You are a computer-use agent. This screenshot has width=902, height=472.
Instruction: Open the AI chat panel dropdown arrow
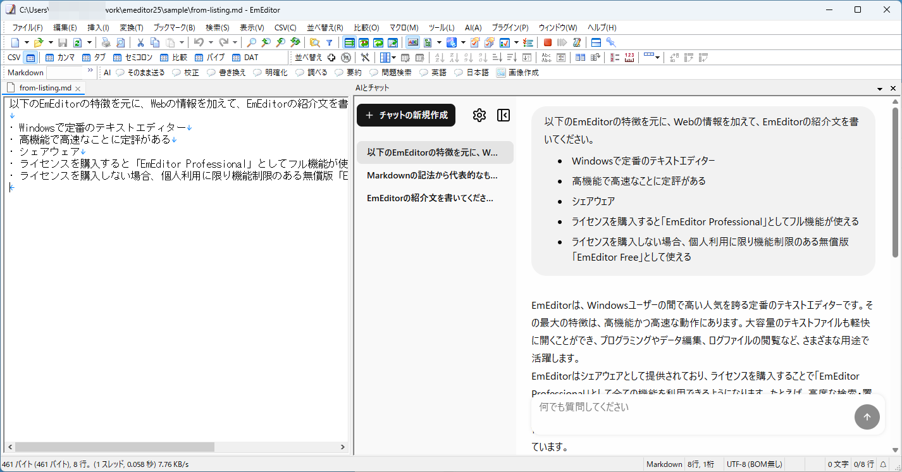click(880, 89)
